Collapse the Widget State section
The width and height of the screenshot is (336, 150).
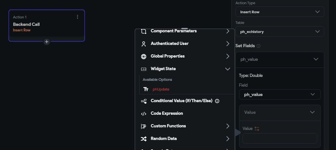tap(227, 69)
